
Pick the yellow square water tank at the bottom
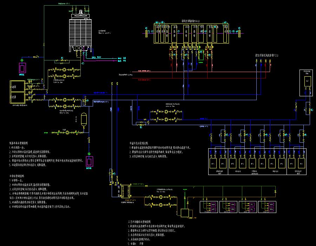click(184, 213)
